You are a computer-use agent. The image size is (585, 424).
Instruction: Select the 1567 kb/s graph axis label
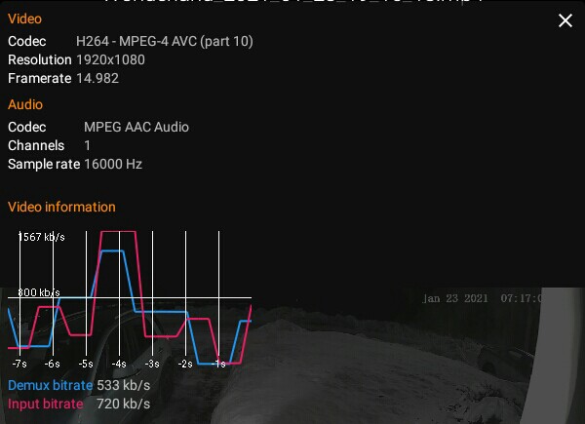(41, 237)
